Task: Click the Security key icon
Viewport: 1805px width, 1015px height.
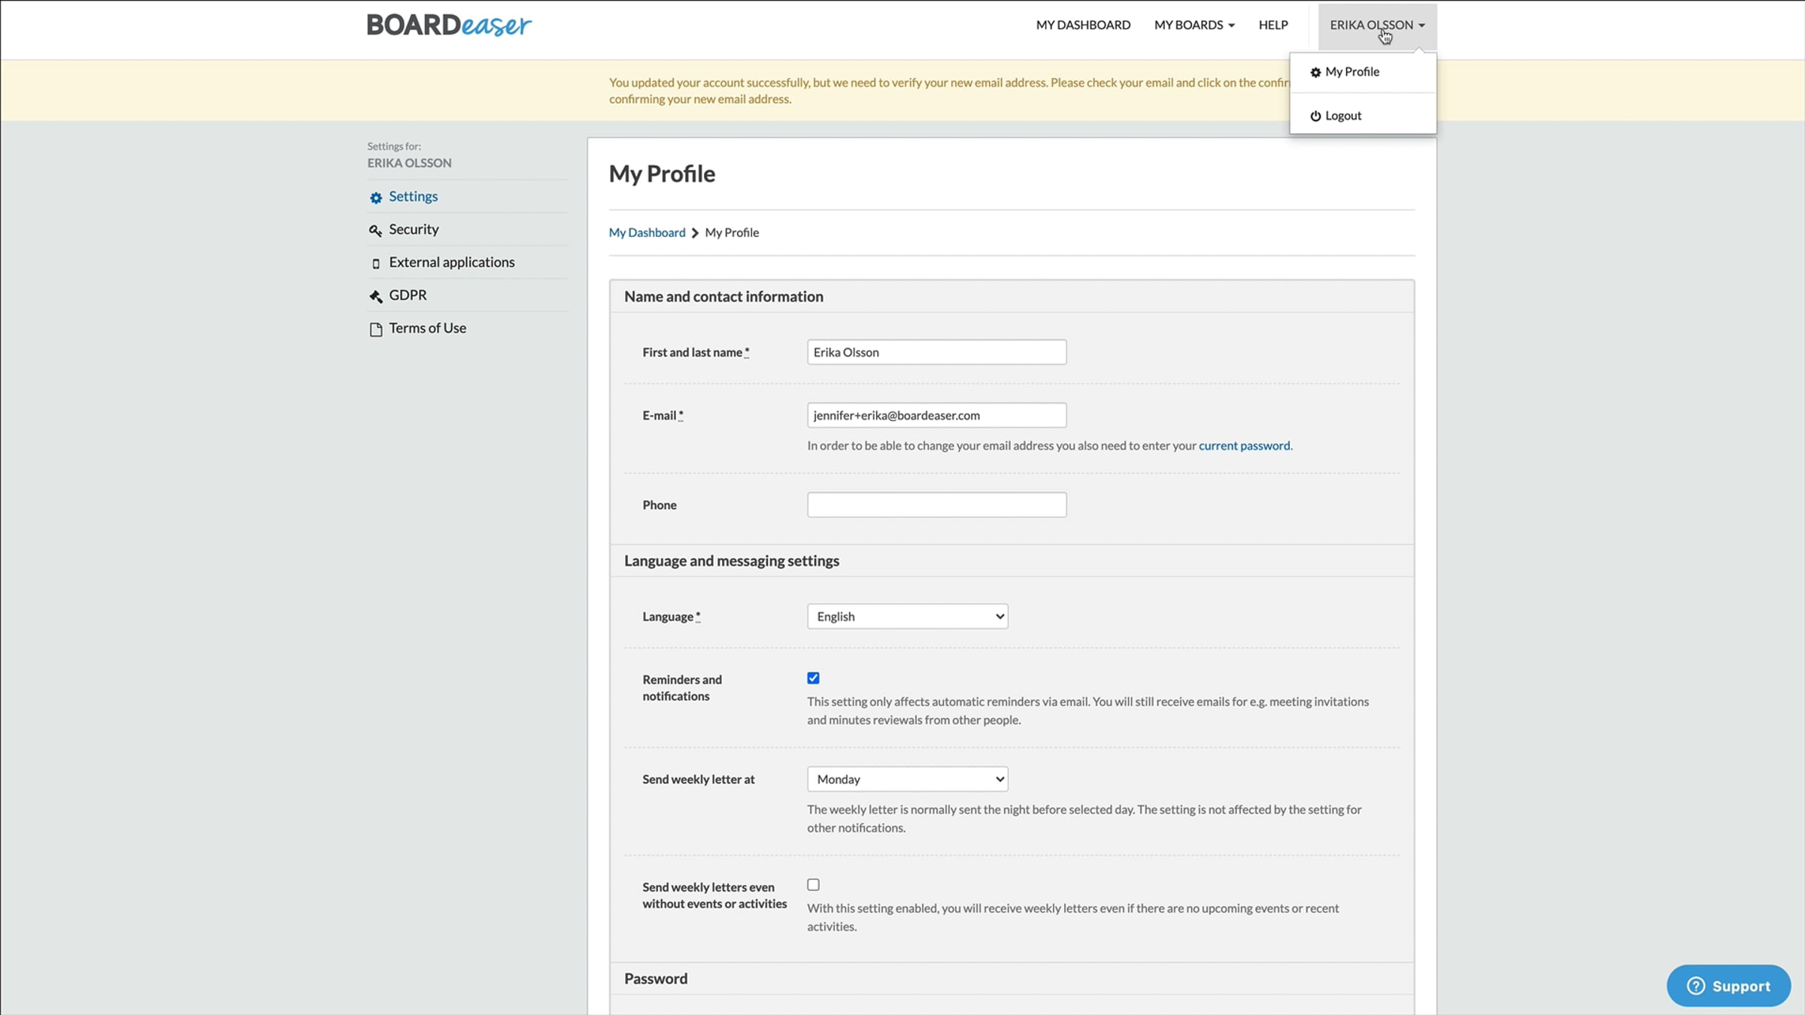Action: coord(375,231)
